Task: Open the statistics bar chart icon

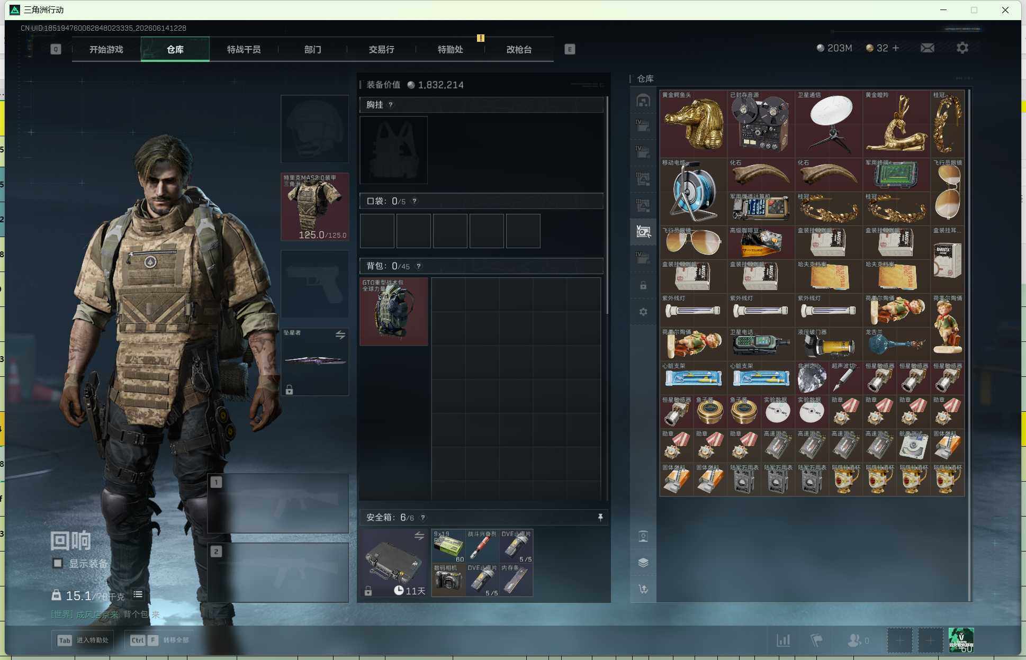Action: (x=784, y=640)
